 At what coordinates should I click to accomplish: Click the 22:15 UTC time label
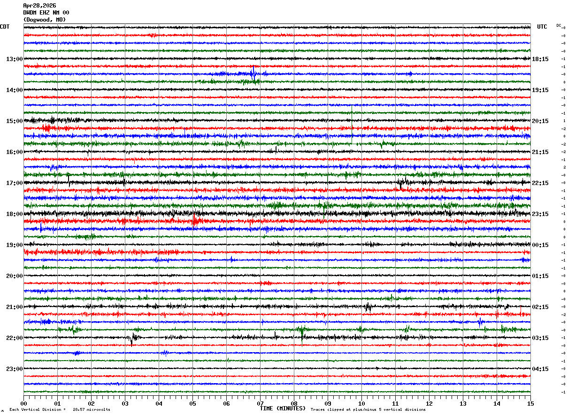point(540,183)
